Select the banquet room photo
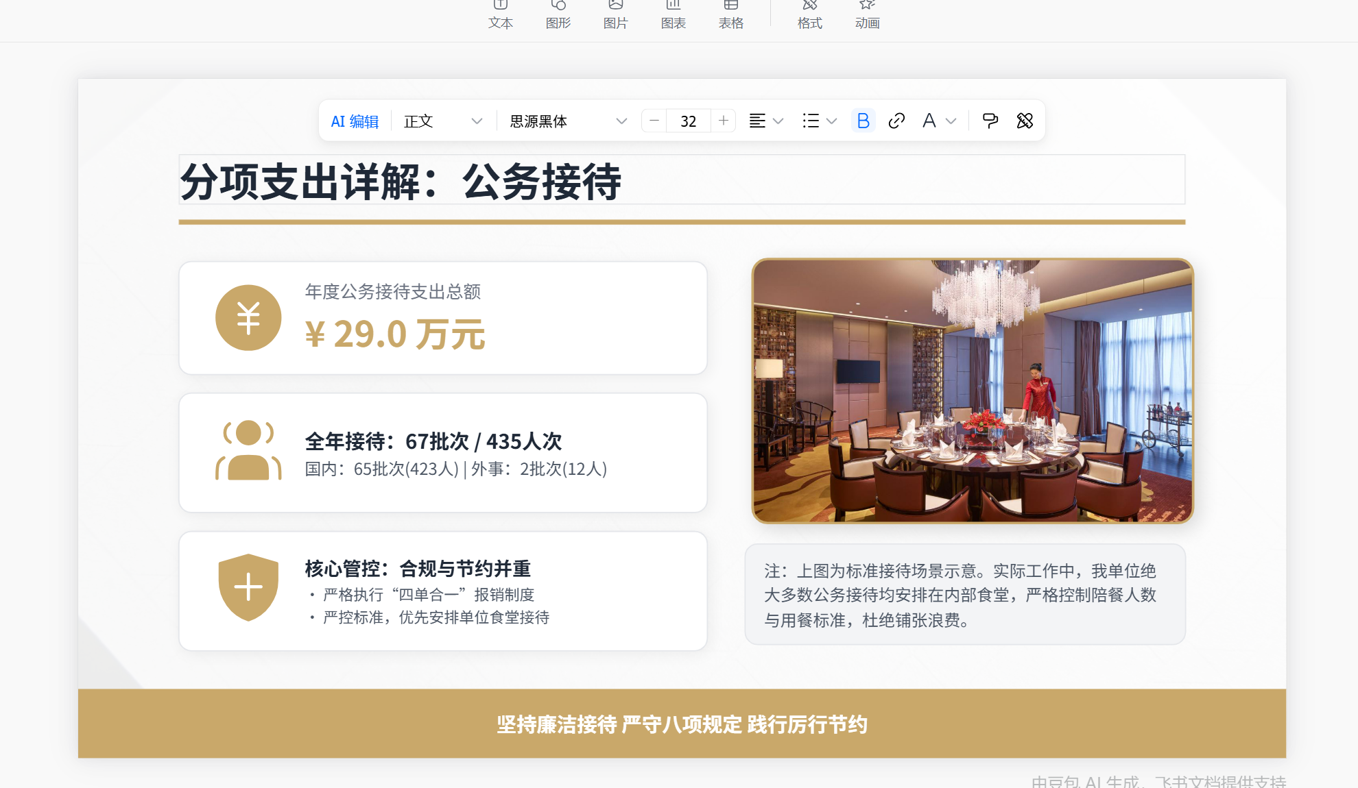Screen dimensions: 1358x788 973,391
